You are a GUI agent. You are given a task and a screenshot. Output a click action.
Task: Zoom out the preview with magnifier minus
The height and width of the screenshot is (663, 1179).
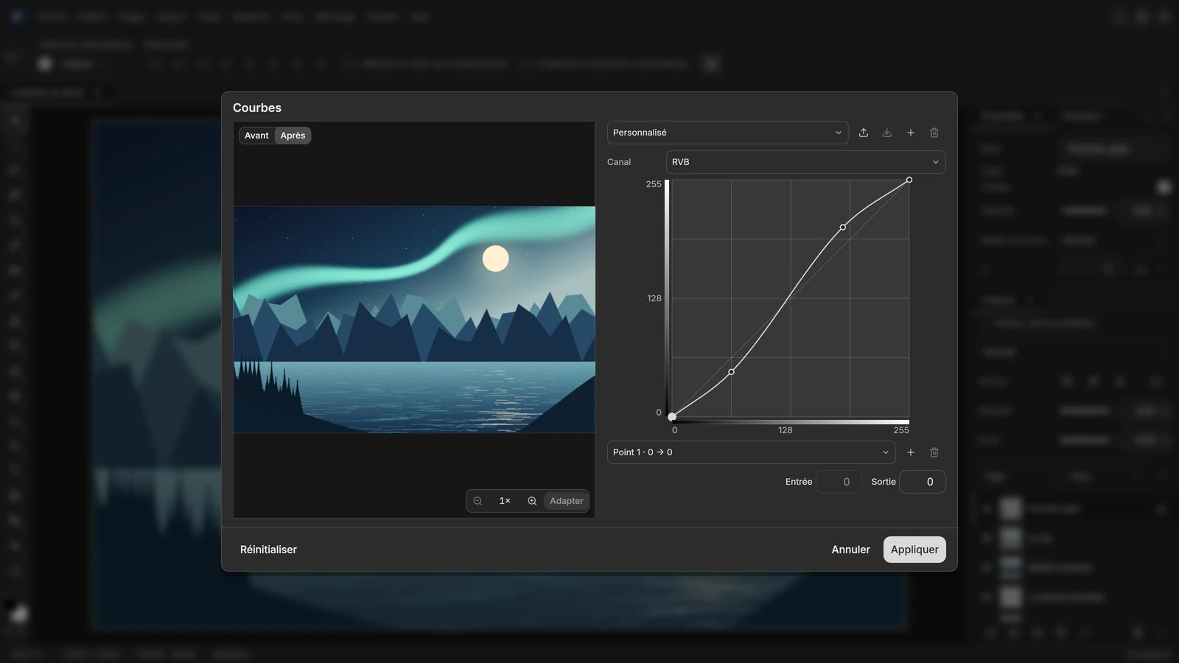pyautogui.click(x=477, y=501)
